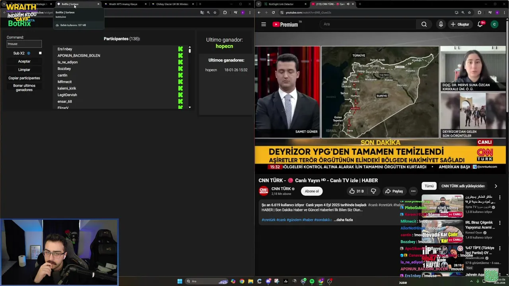Viewport: 509px width, 286px height.
Task: Open YouTube notifications bell
Action: click(480, 24)
